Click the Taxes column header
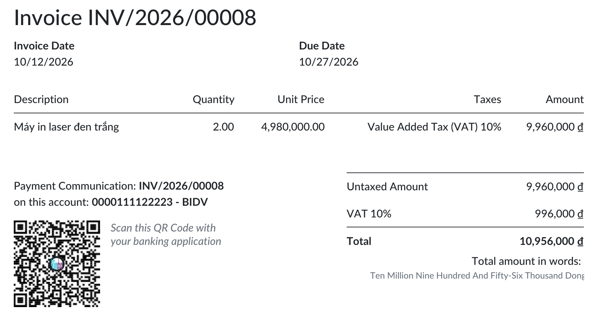Viewport: 598px width, 327px height. tap(487, 99)
